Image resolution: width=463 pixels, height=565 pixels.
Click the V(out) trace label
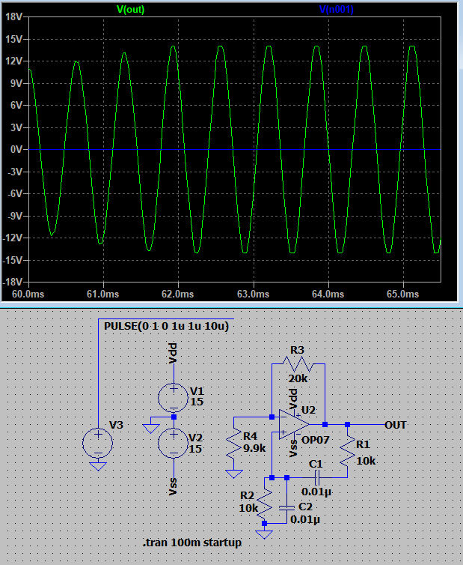(x=131, y=10)
